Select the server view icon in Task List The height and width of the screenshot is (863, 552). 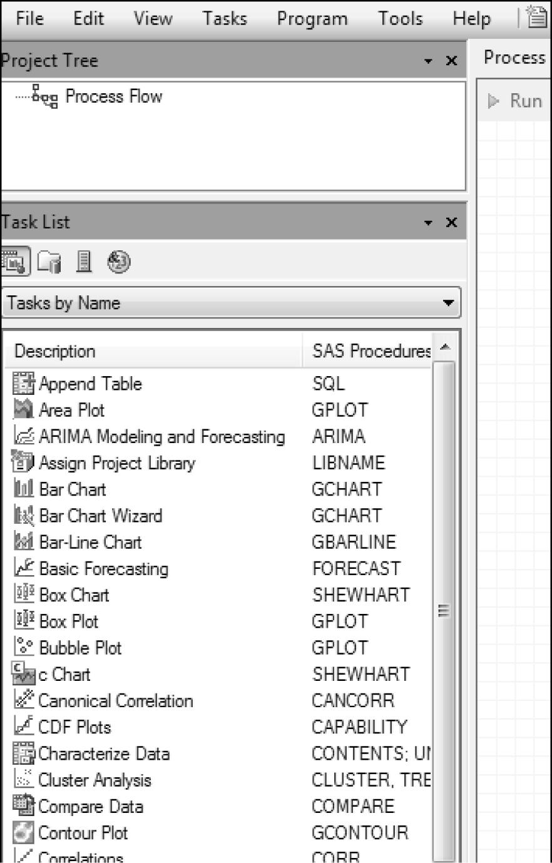84,262
